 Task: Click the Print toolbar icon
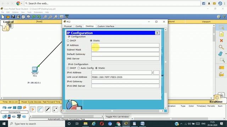pos(18,17)
